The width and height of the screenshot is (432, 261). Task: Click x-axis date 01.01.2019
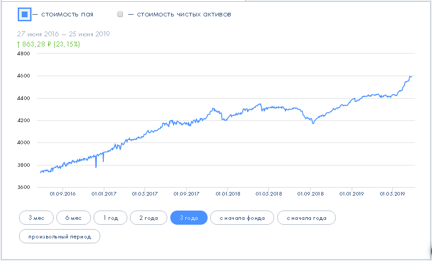pyautogui.click(x=352, y=194)
